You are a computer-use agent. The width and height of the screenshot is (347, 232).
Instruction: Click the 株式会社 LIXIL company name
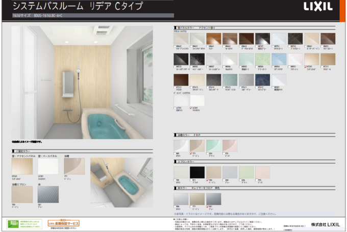tap(326, 224)
